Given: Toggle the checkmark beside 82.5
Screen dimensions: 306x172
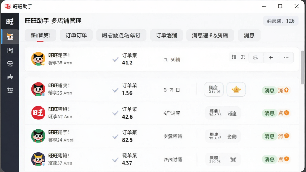Looking at the screenshot, I should 115,136.
